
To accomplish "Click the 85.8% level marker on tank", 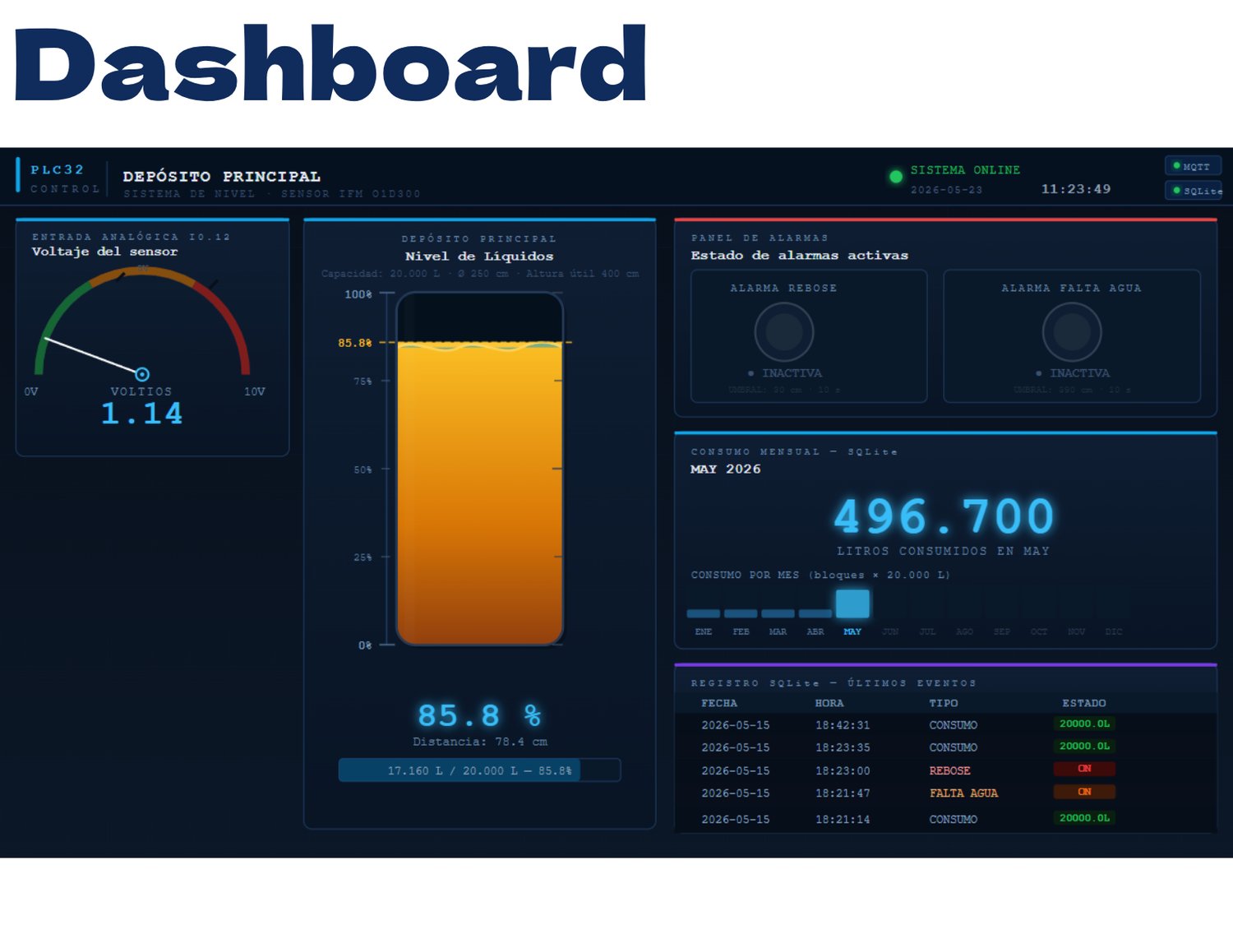I will tap(355, 343).
